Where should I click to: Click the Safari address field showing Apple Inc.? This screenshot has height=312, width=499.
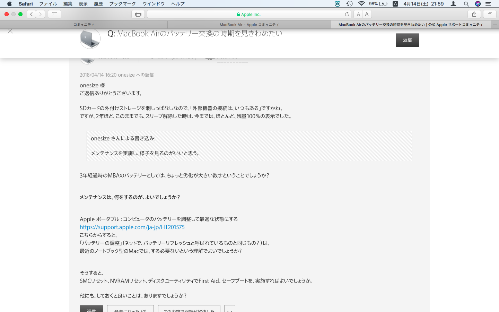[249, 14]
